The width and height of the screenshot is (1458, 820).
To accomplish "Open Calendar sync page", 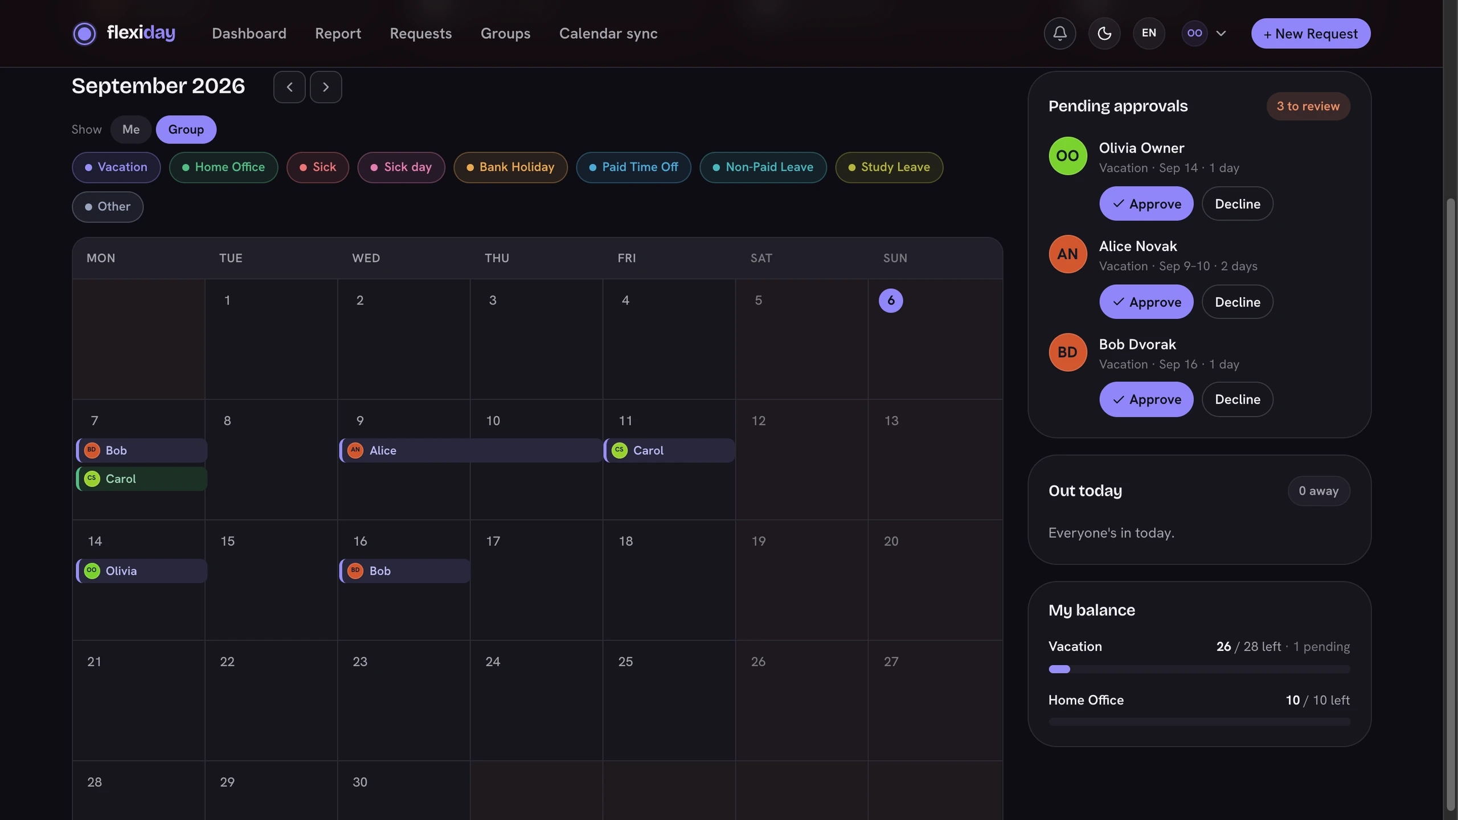I will [x=608, y=33].
